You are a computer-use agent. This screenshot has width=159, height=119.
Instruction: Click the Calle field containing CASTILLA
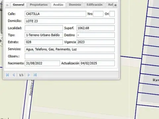[55, 14]
